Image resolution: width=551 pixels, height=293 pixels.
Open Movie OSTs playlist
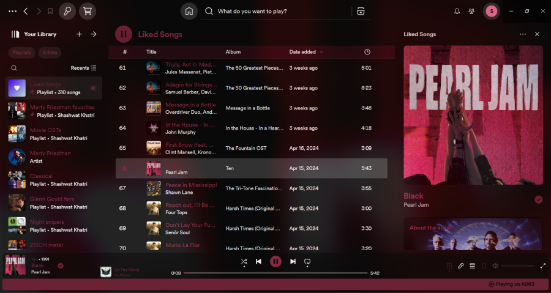[x=54, y=134]
